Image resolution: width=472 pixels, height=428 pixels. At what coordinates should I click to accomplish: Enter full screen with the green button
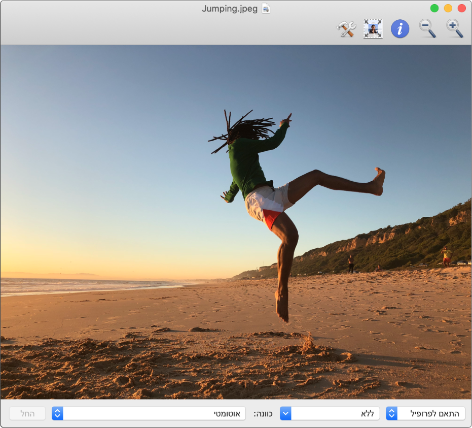[x=434, y=8]
